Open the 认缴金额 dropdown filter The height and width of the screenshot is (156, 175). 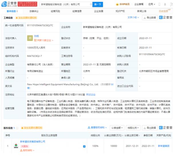pyautogui.click(x=117, y=128)
